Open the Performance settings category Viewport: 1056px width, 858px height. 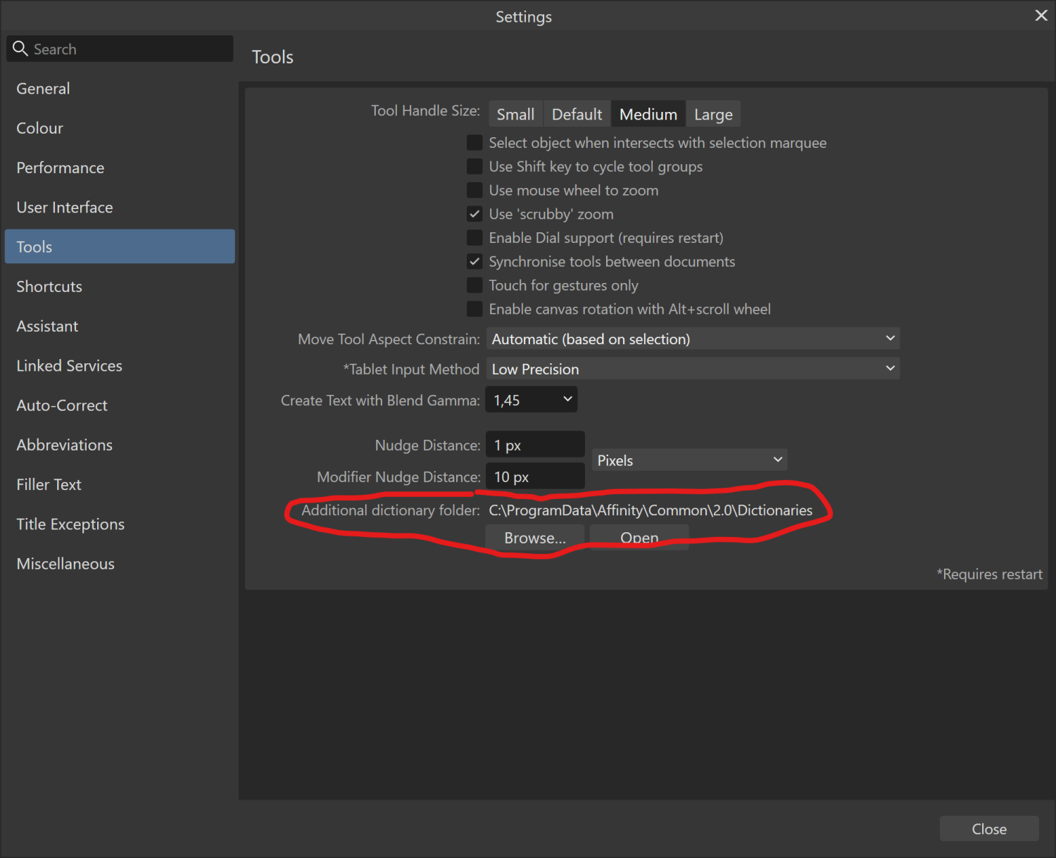(x=61, y=168)
